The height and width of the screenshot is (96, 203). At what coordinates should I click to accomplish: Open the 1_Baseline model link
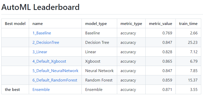(x=42, y=33)
